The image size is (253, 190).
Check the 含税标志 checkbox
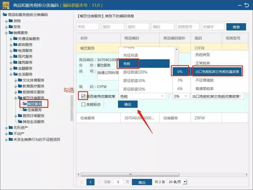coord(83,104)
